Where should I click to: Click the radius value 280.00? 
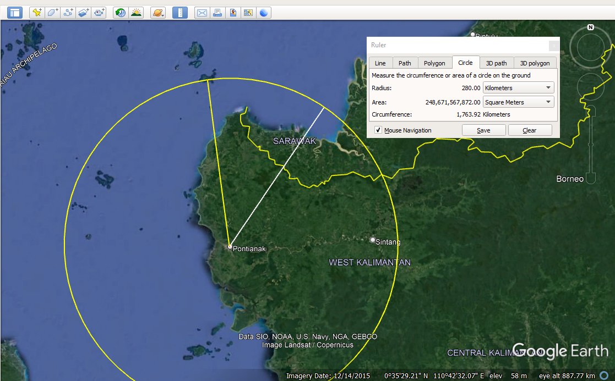(471, 88)
